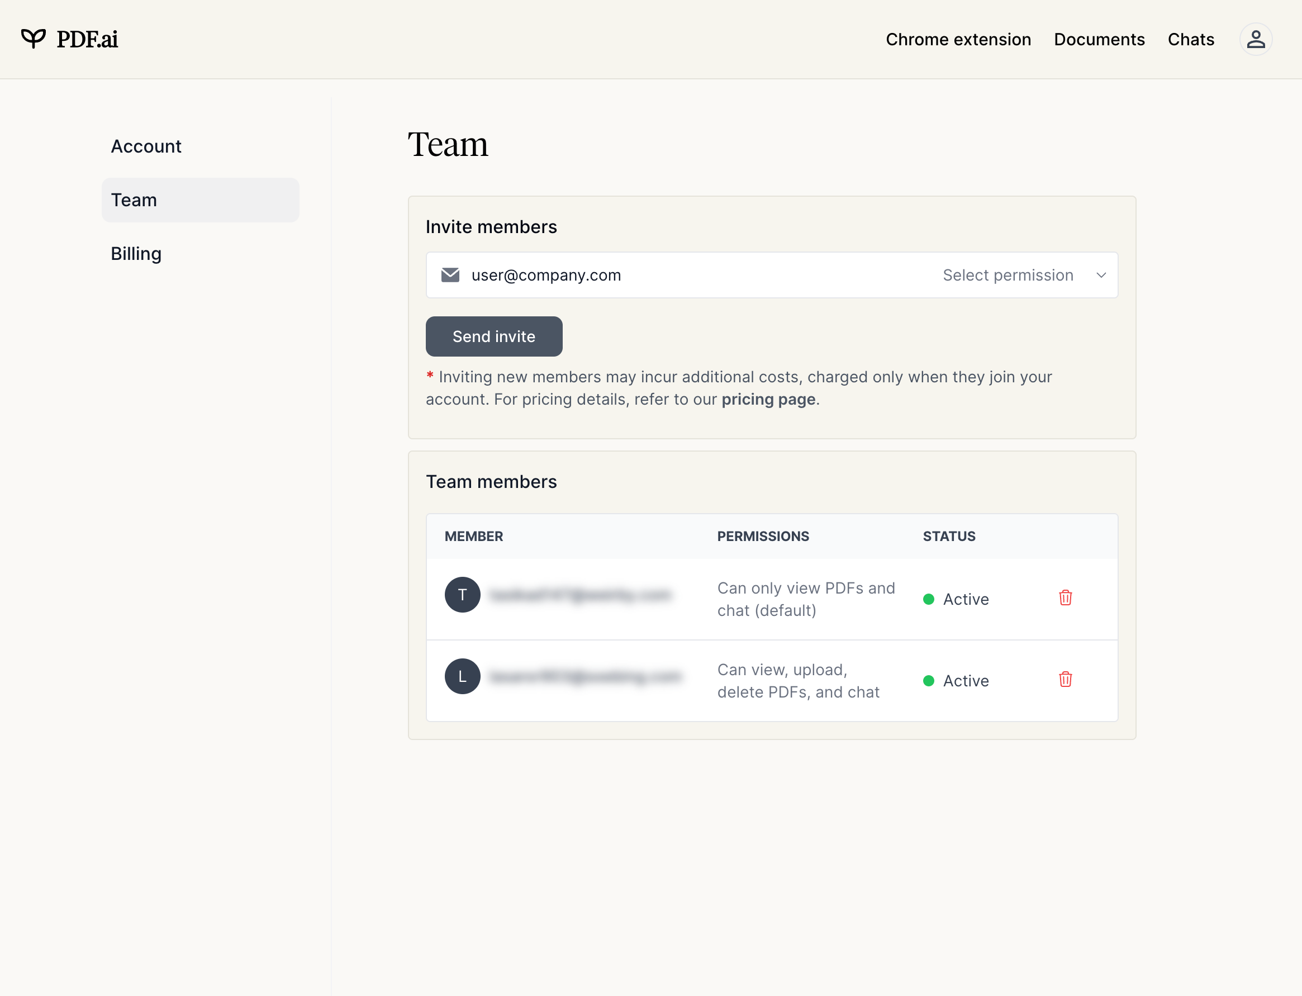1302x996 pixels.
Task: Go to Chrome extension page
Action: (x=958, y=39)
